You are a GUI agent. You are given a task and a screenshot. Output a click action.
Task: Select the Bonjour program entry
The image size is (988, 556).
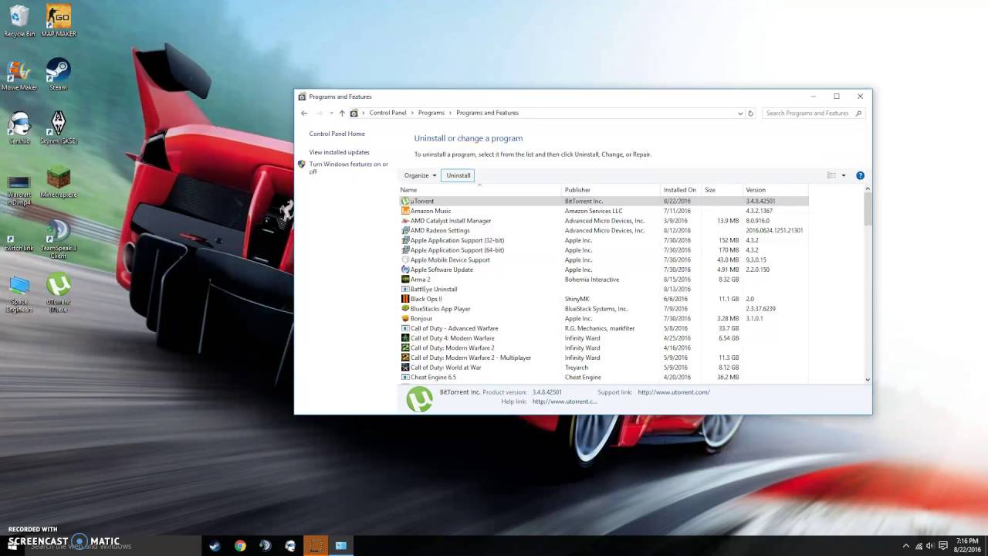pos(604,318)
